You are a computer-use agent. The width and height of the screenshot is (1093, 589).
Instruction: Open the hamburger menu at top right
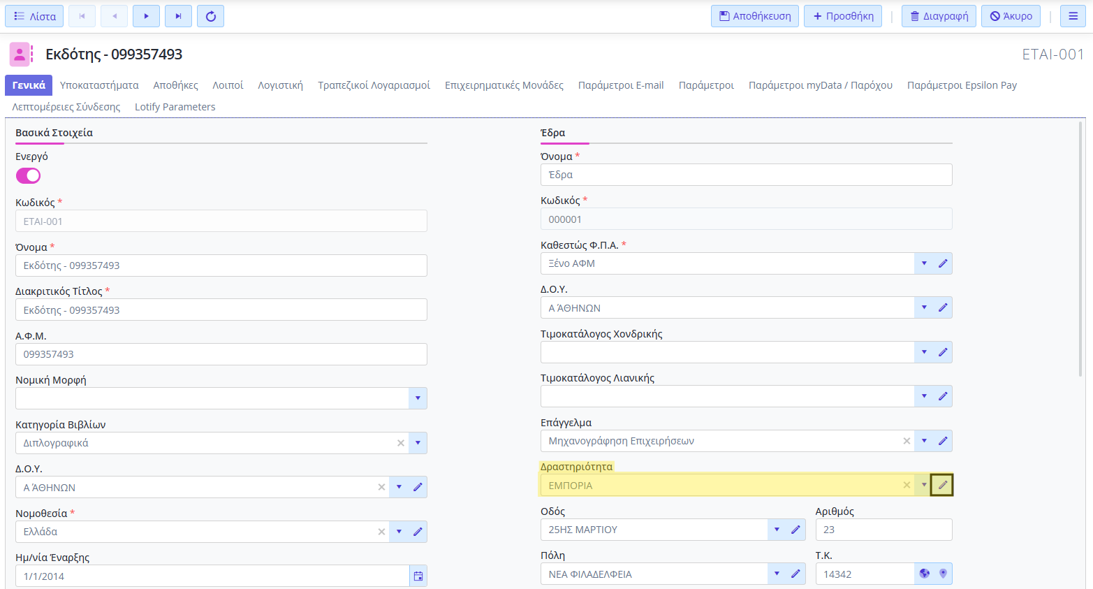pyautogui.click(x=1073, y=16)
